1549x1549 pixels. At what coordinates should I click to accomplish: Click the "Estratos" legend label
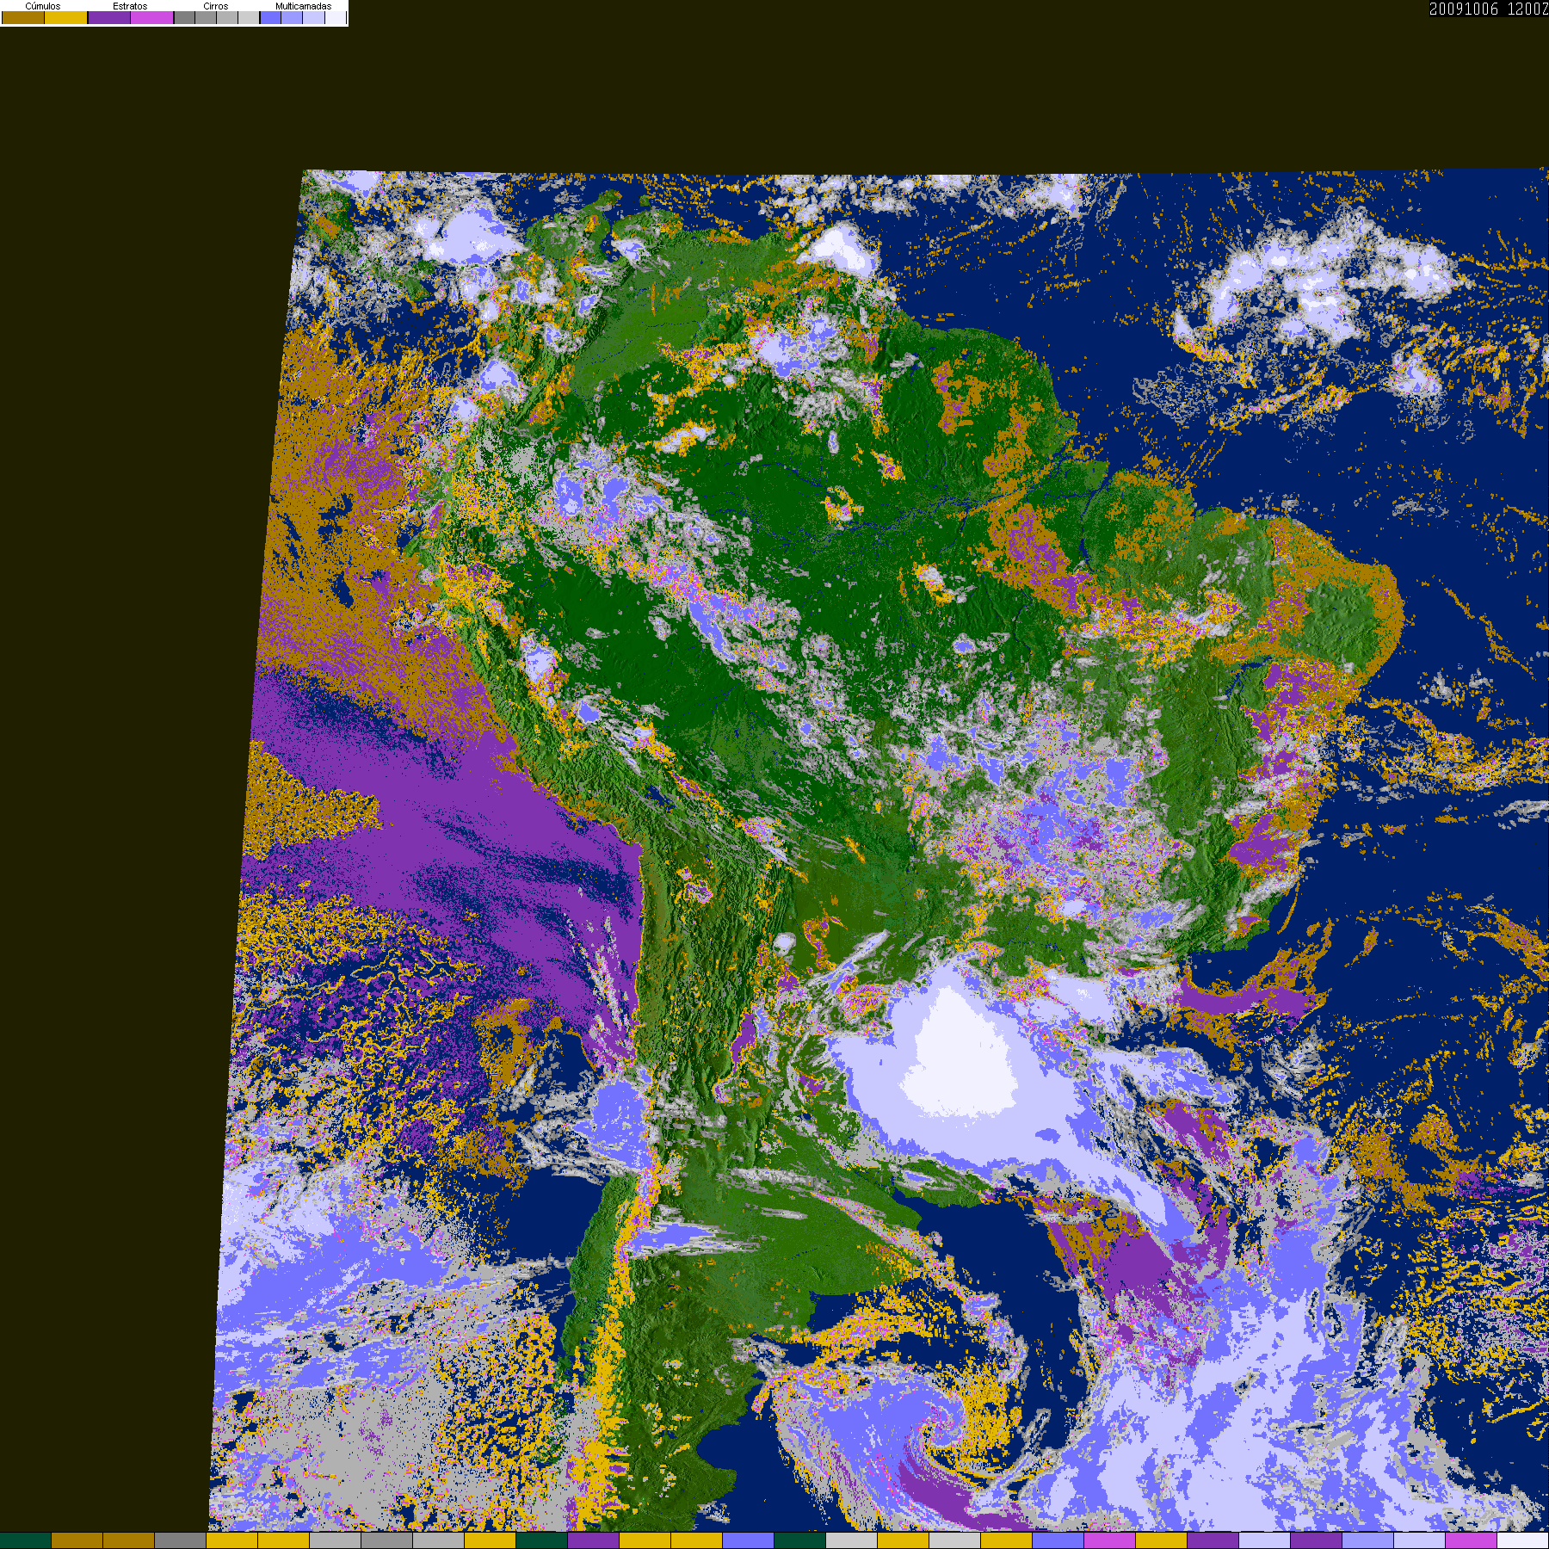coord(130,6)
